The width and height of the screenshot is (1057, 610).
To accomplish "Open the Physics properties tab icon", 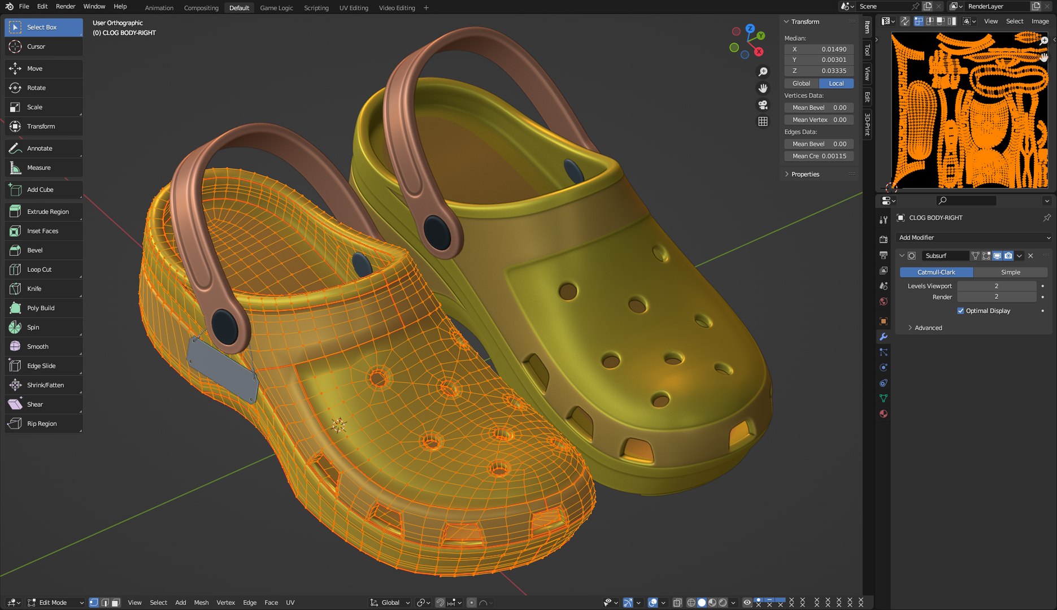I will click(x=884, y=368).
